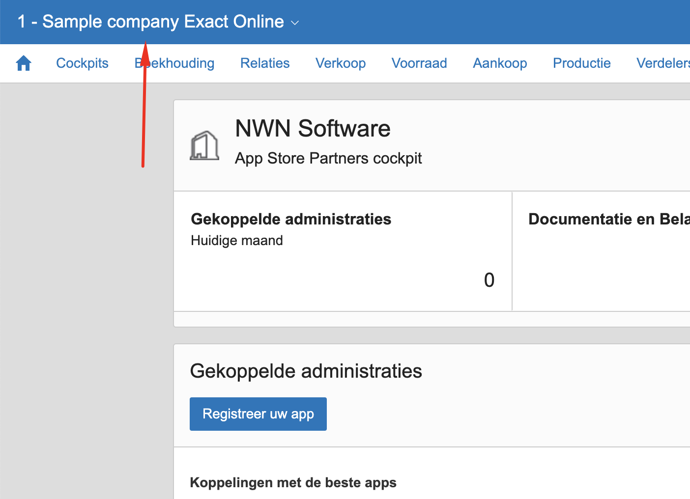Viewport: 690px width, 499px height.
Task: Go to the Verkoop menu
Action: coord(341,63)
